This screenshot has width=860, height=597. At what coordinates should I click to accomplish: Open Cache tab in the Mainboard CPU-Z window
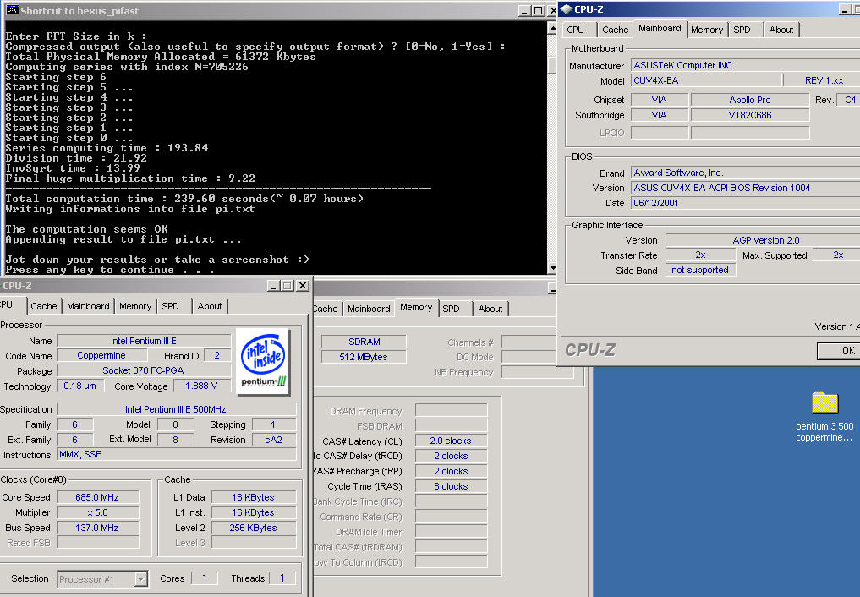615,30
